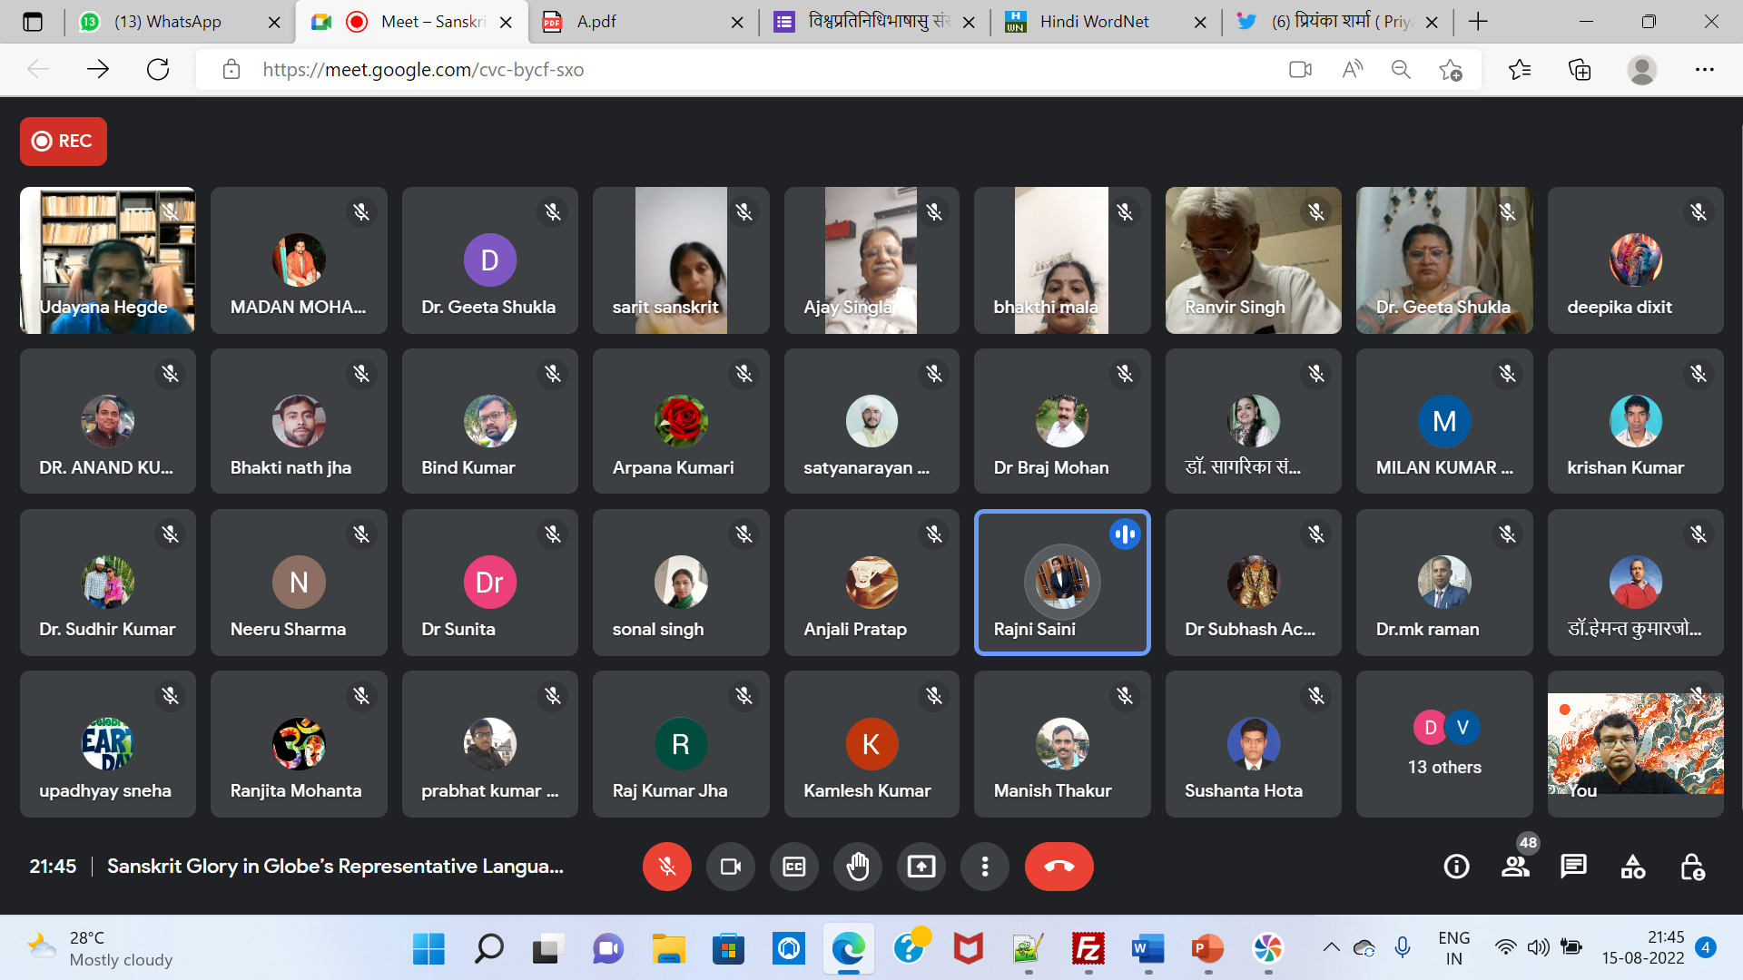
Task: Click the 13 others participants tile
Action: [x=1443, y=744]
